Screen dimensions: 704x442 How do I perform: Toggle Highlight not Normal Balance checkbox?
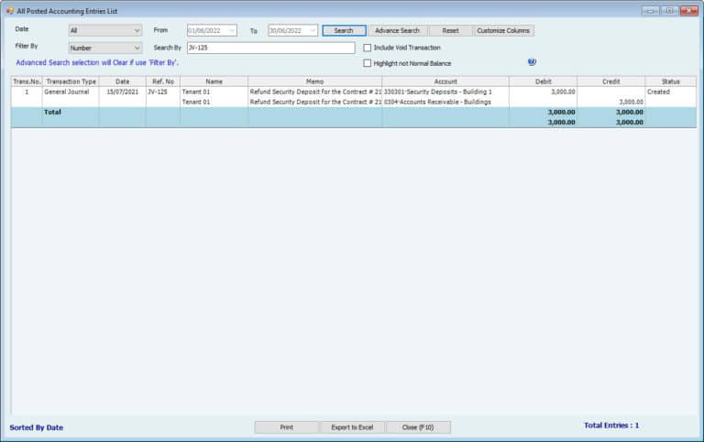coord(368,63)
